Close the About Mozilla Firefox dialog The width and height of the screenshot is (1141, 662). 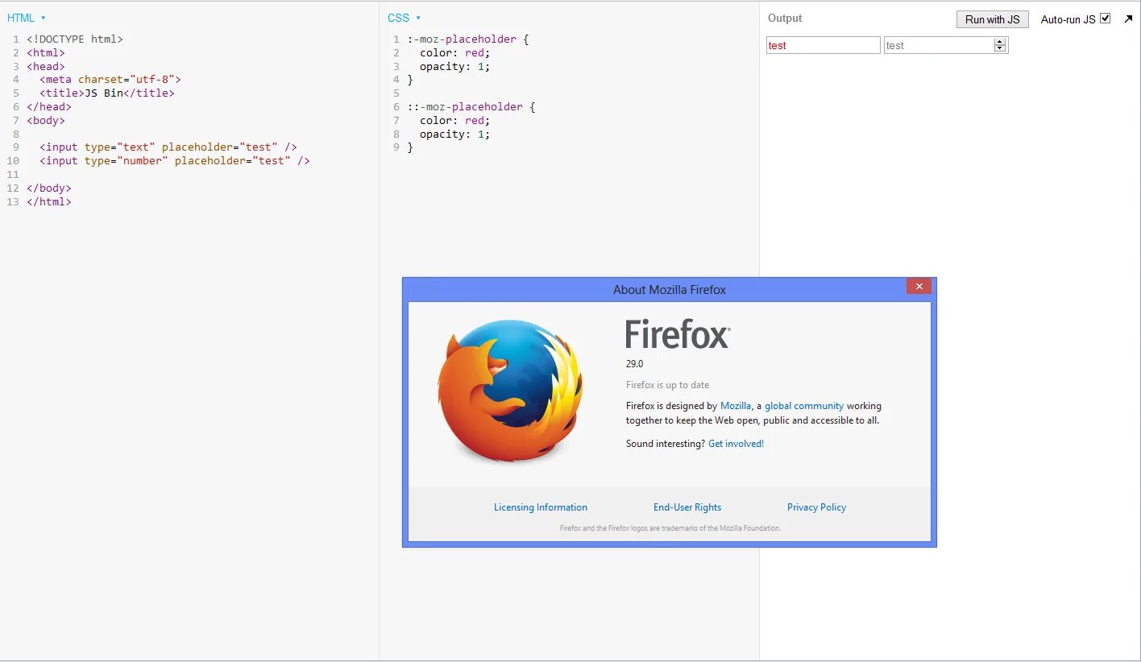click(x=919, y=286)
